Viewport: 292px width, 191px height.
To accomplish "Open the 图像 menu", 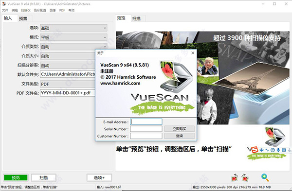I will point(53,10).
